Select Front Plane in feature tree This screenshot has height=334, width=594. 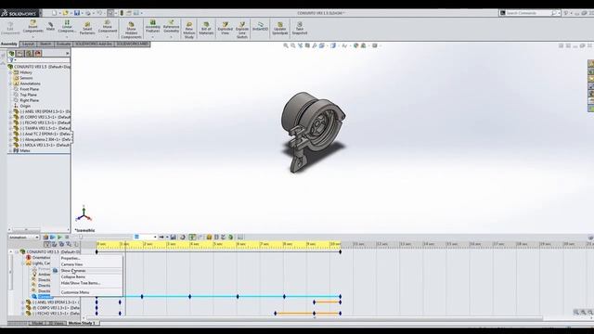click(x=29, y=89)
